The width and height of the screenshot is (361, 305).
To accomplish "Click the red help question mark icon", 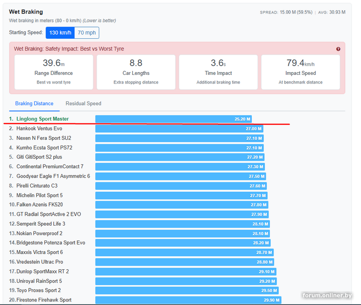I will [x=338, y=49].
